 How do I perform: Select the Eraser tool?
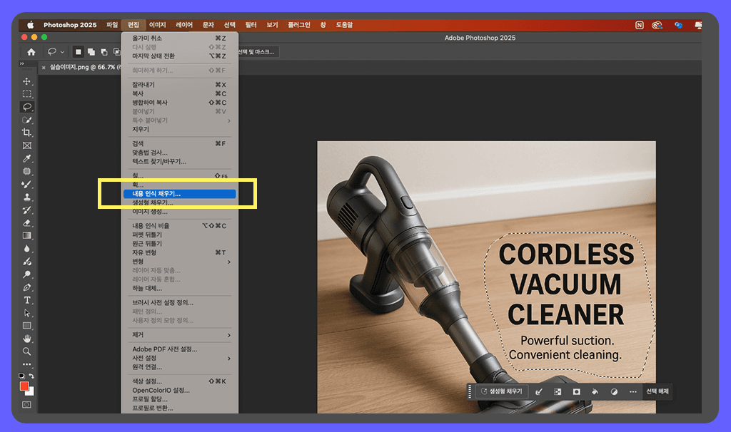[27, 223]
